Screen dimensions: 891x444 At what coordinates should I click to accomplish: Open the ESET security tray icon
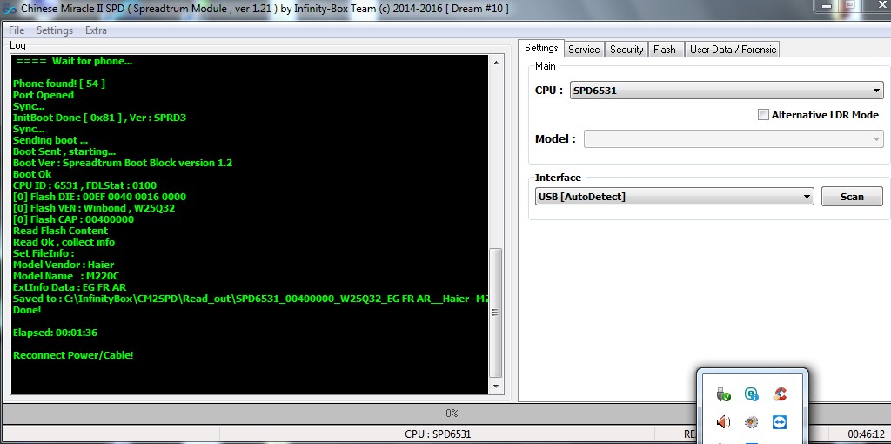coord(752,394)
